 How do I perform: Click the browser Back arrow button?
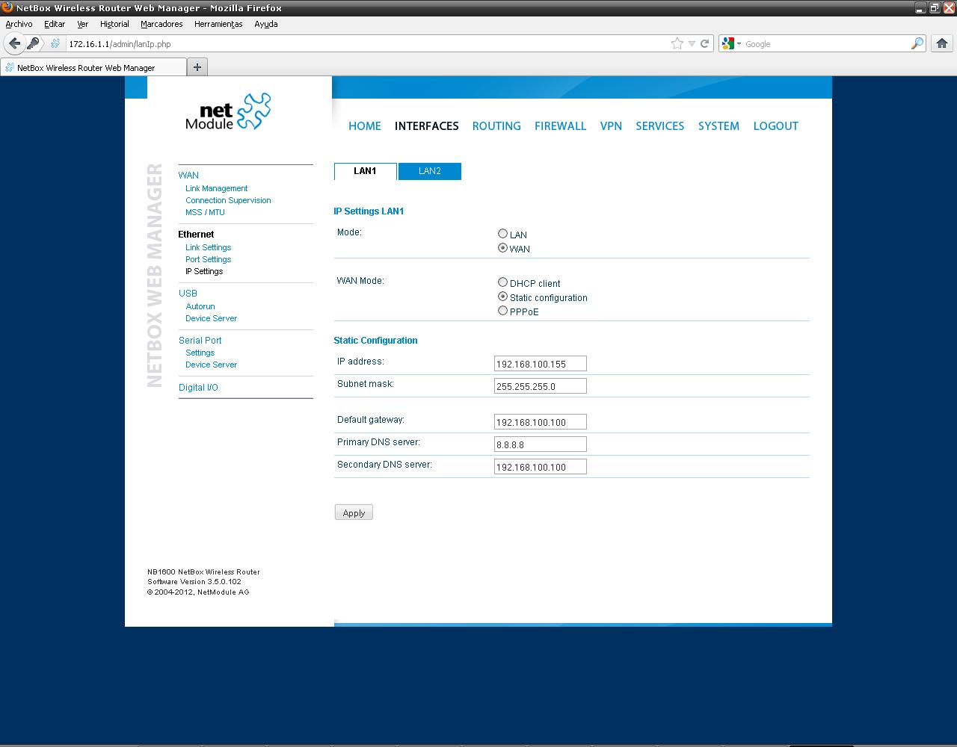14,43
